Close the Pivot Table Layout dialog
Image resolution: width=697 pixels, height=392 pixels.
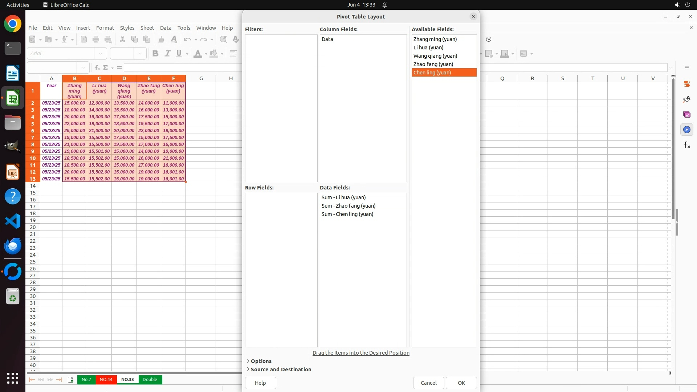coord(473,16)
